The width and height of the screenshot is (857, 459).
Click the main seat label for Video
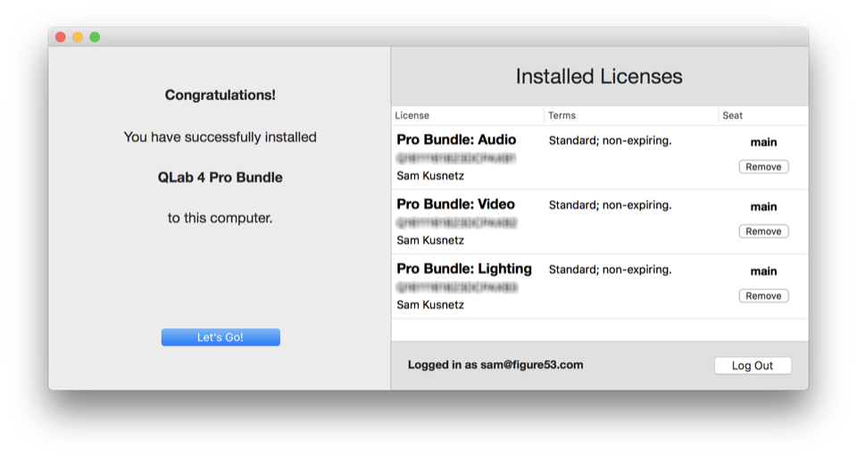(763, 206)
